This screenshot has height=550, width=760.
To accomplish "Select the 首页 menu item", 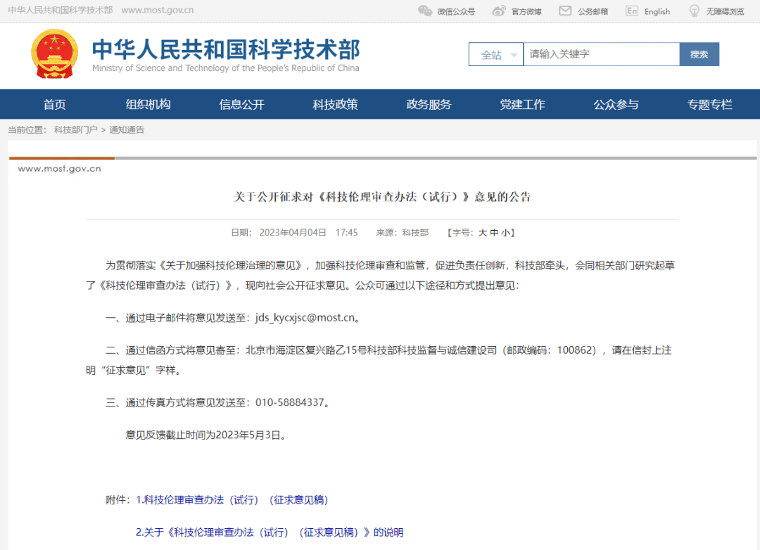I will (x=55, y=103).
